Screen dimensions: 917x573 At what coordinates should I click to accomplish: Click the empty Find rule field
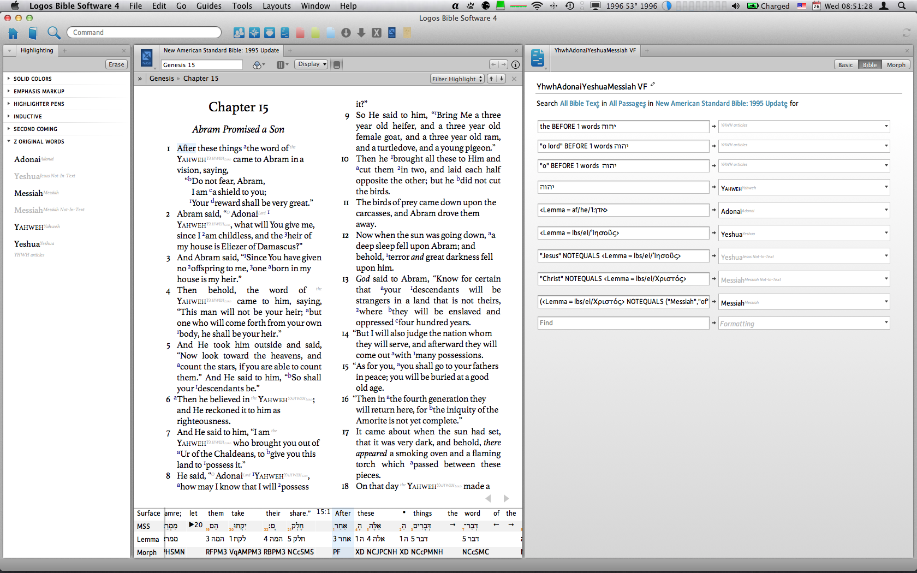(x=623, y=323)
